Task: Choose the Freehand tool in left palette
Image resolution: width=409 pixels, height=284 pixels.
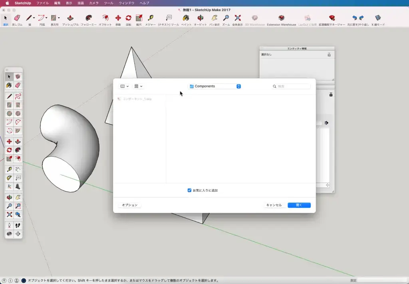Action: pos(18,97)
